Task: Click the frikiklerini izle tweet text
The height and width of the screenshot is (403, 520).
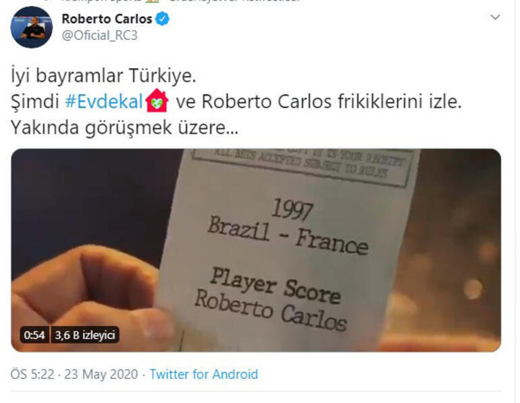Action: 400,101
